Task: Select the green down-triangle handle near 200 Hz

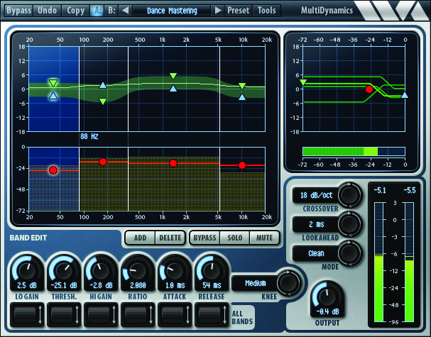Action: click(103, 101)
